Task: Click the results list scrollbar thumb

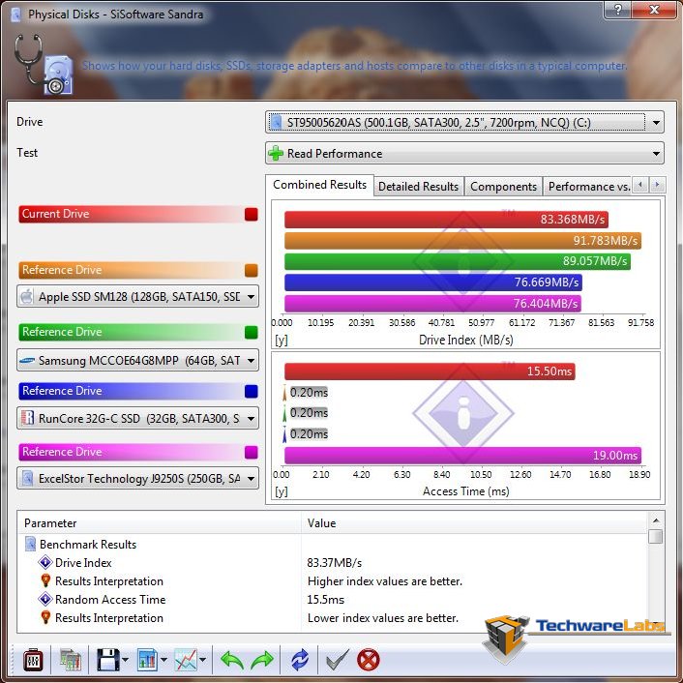Action: click(656, 536)
